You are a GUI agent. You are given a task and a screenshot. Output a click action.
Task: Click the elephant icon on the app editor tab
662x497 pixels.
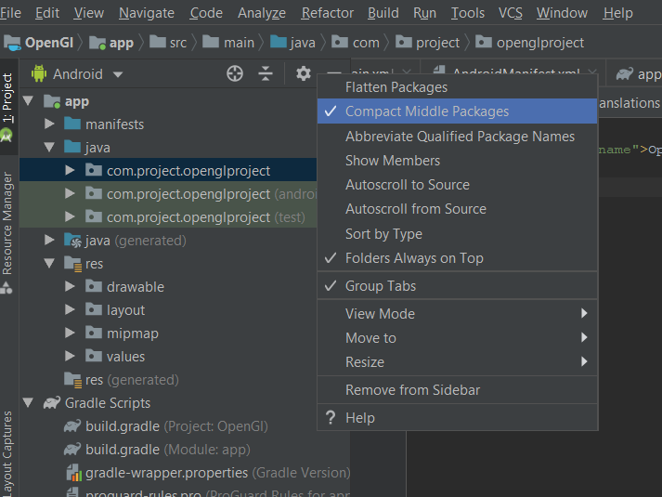click(x=625, y=74)
